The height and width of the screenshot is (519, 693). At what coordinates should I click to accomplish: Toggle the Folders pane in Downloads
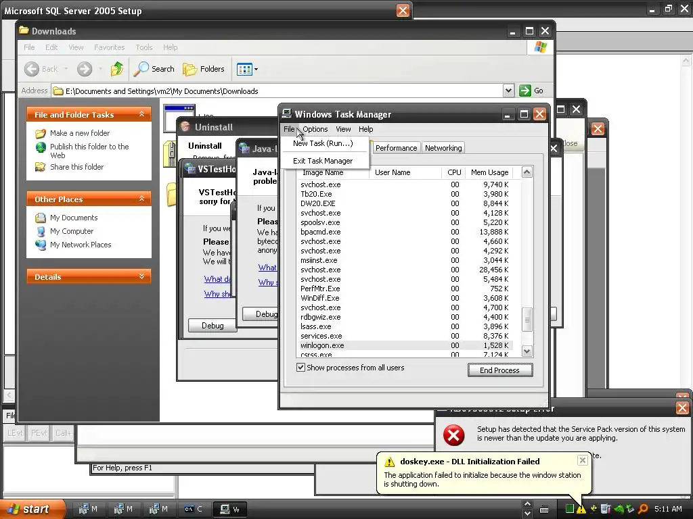tap(204, 69)
